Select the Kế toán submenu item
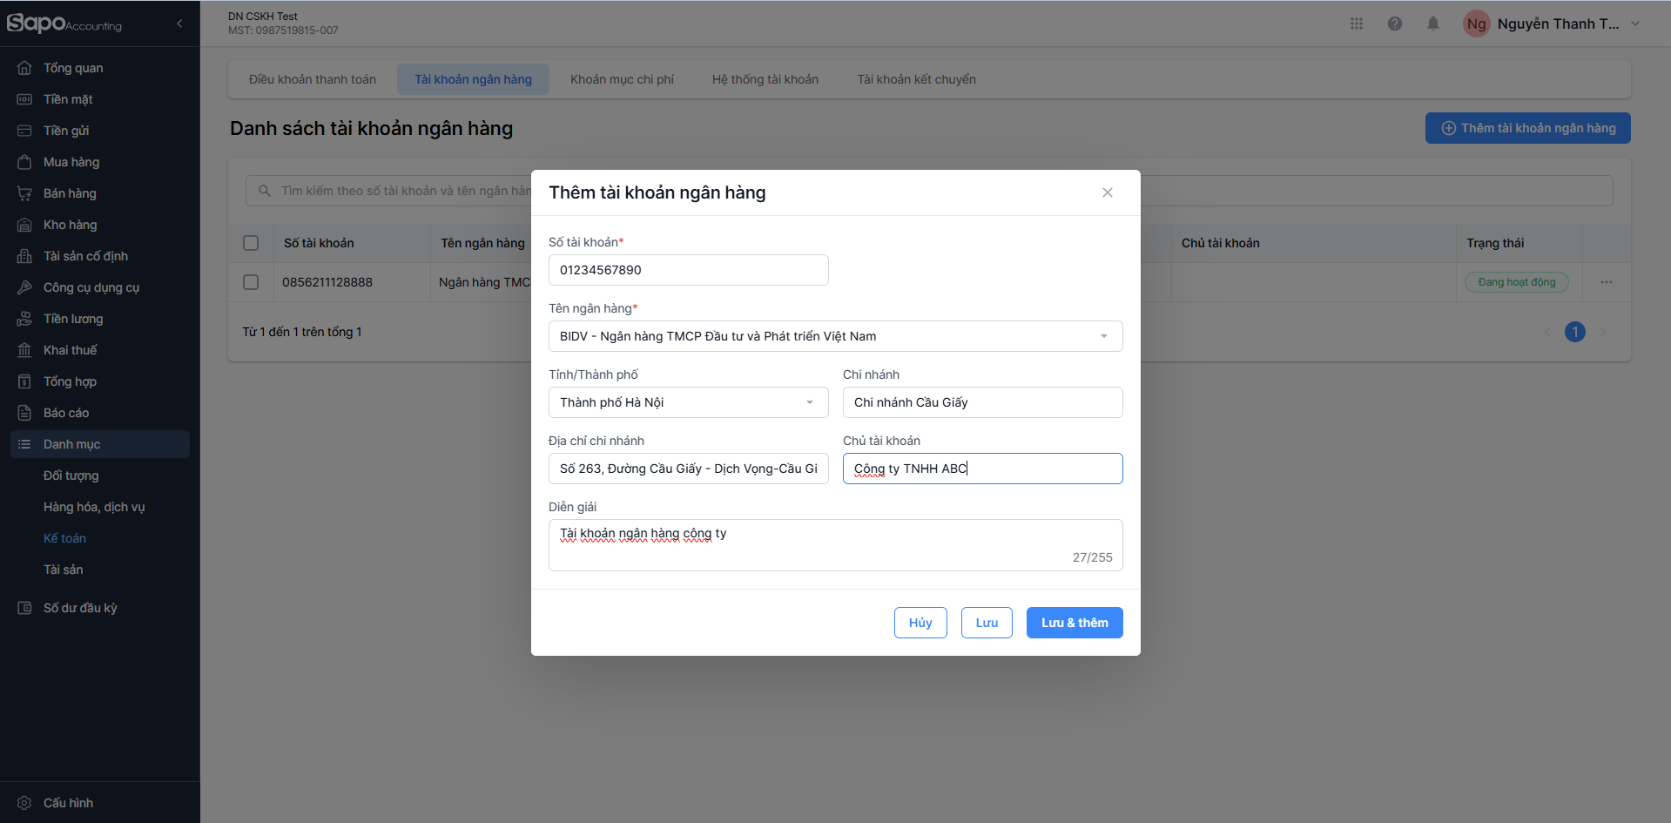Image resolution: width=1671 pixels, height=823 pixels. point(64,538)
